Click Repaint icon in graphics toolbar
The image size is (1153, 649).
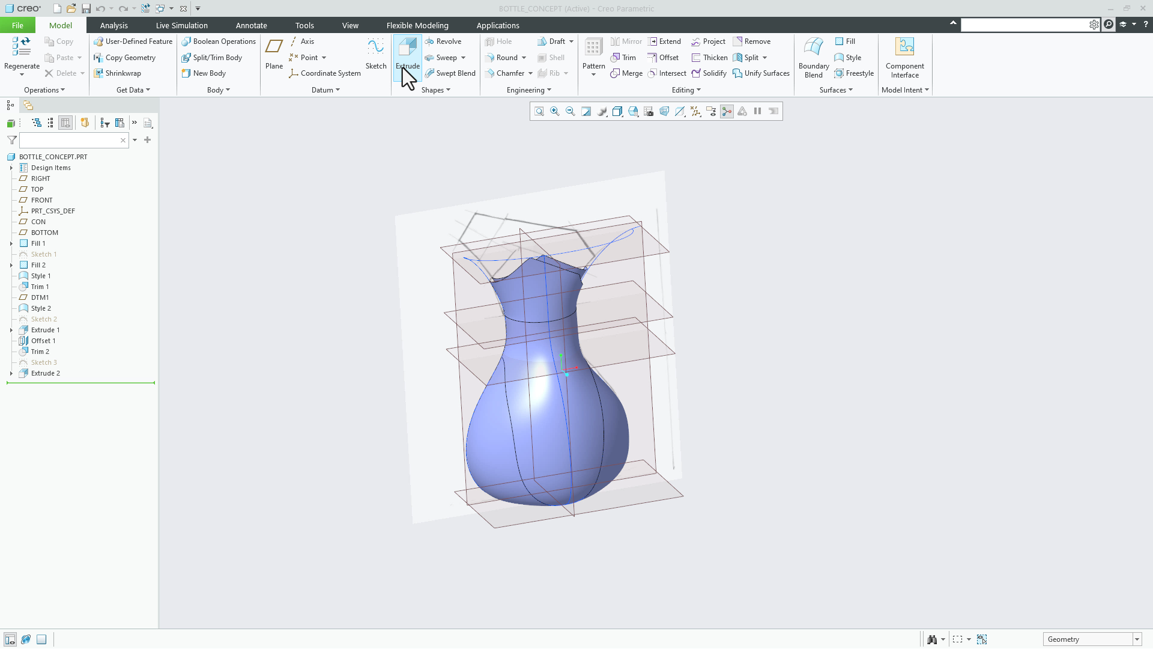click(x=586, y=111)
